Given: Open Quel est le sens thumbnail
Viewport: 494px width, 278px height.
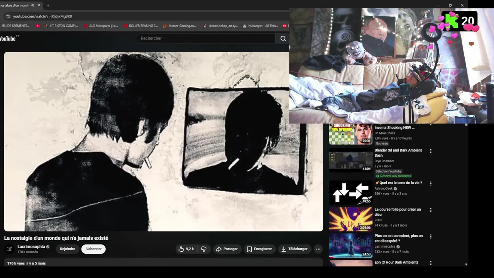Looking at the screenshot, I should click(x=351, y=193).
